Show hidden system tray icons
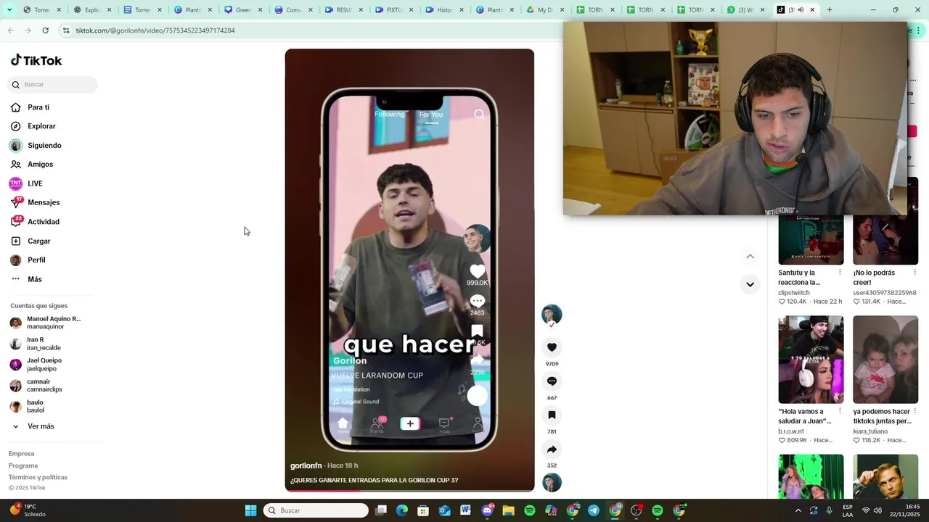This screenshot has height=522, width=929. pyautogui.click(x=798, y=510)
